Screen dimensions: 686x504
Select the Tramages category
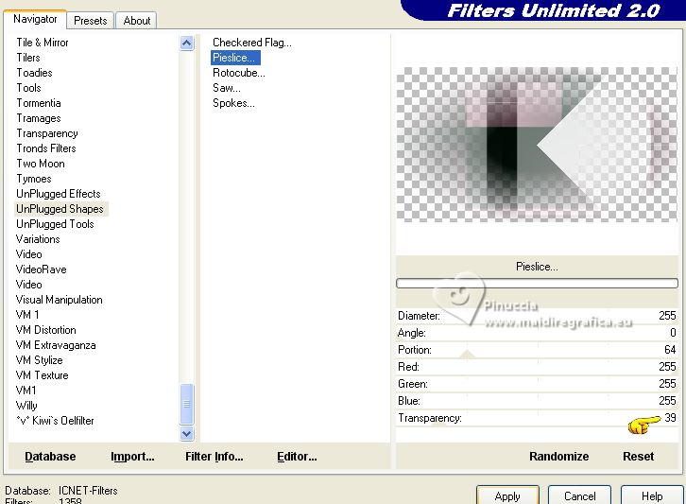[x=39, y=118]
